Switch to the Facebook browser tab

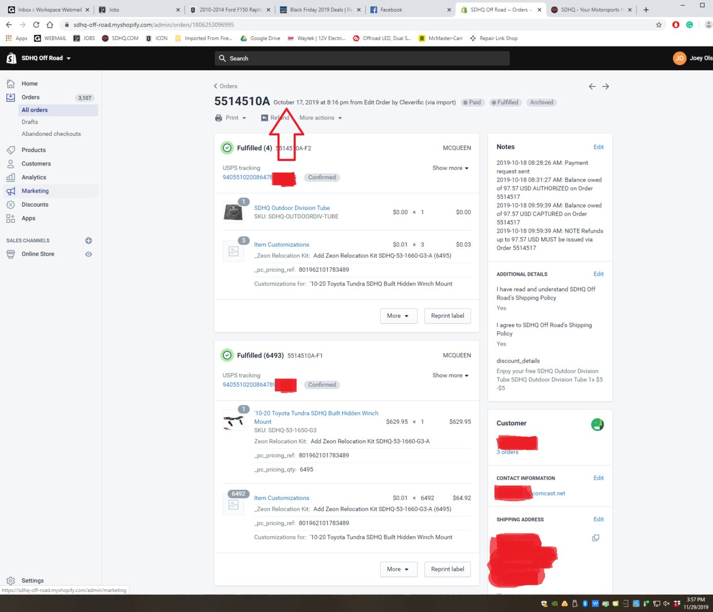(410, 9)
